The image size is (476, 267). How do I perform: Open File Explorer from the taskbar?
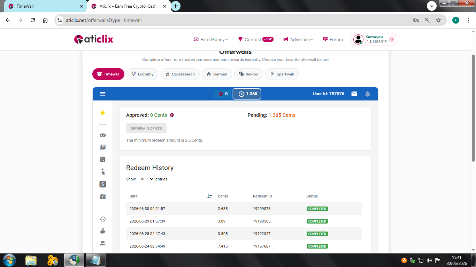(31, 260)
